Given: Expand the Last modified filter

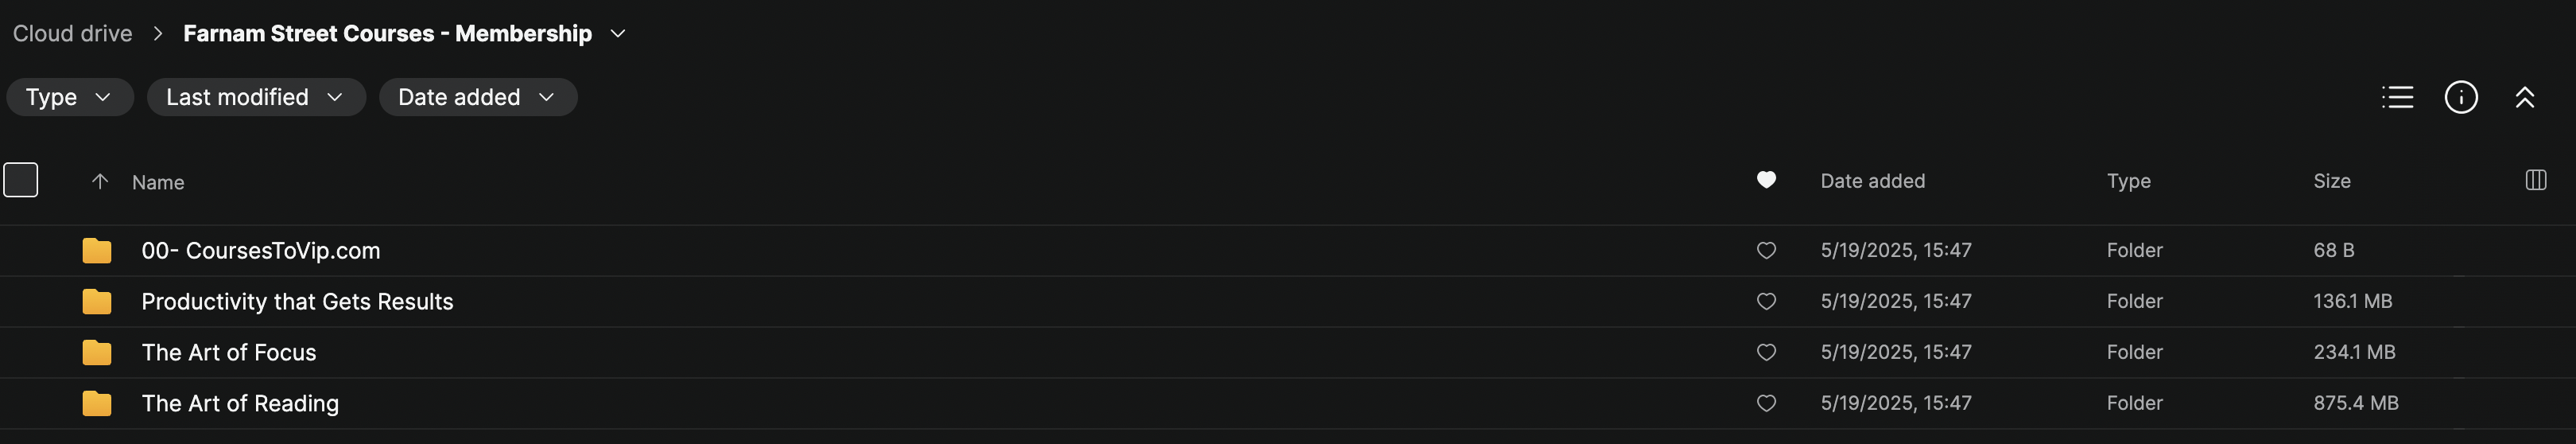Looking at the screenshot, I should [255, 97].
